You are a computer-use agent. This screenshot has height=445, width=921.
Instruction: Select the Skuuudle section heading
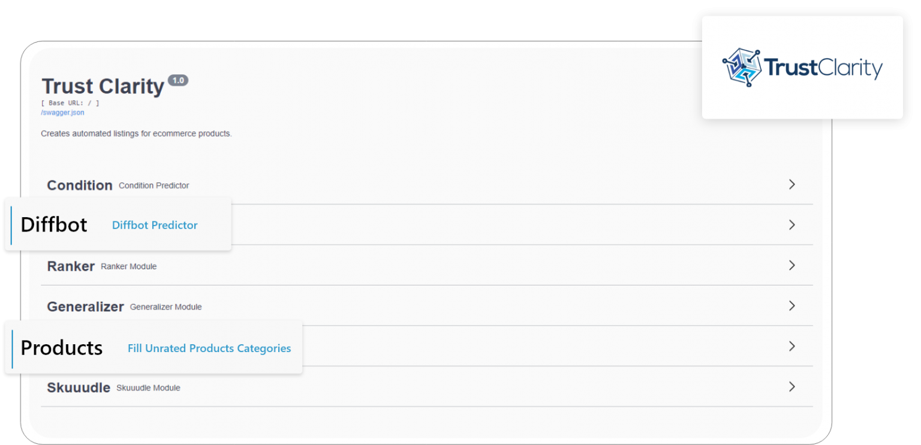pyautogui.click(x=79, y=387)
